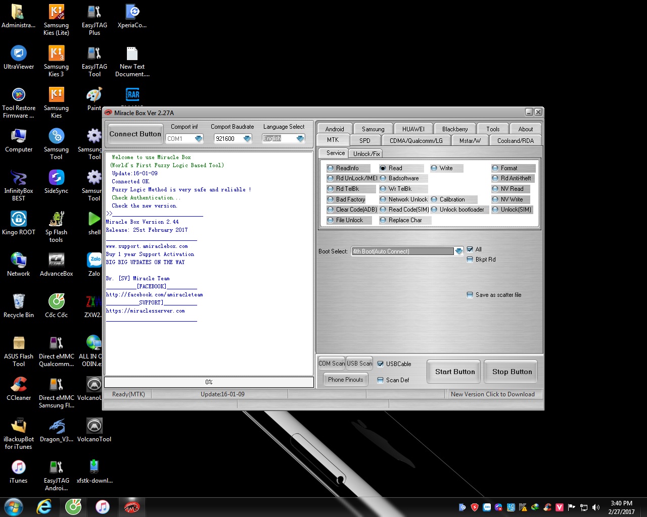Viewport: 647px width, 517px height.
Task: Click Internet Explorer icon in taskbar
Action: pos(44,507)
